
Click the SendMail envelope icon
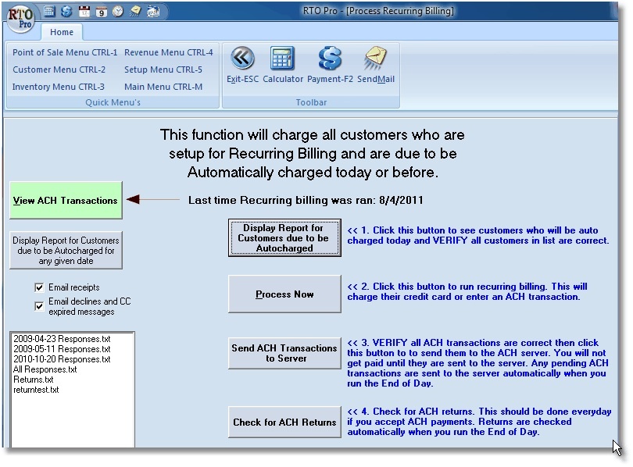coord(376,59)
